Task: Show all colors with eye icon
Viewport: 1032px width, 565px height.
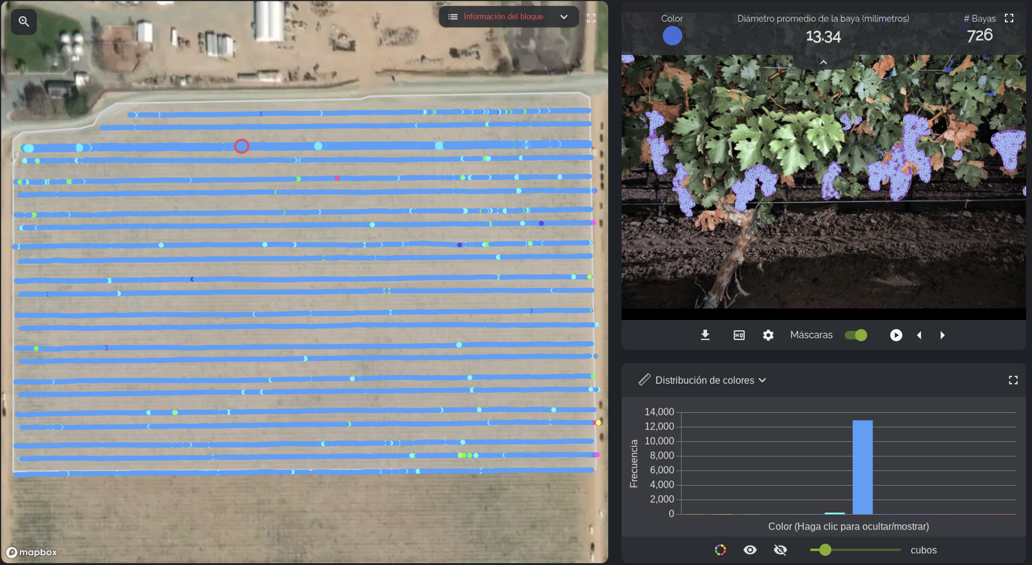Action: point(749,550)
